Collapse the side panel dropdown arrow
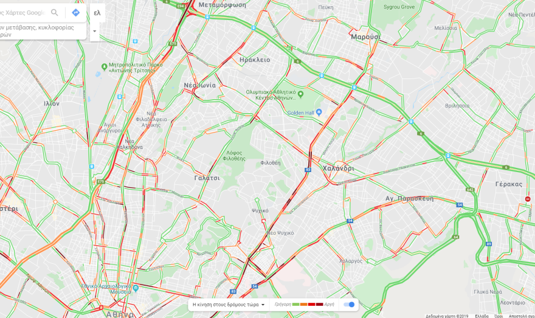The image size is (535, 318). click(94, 31)
